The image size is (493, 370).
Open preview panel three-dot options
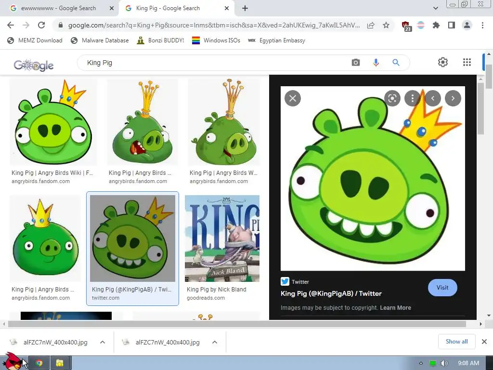tap(413, 98)
